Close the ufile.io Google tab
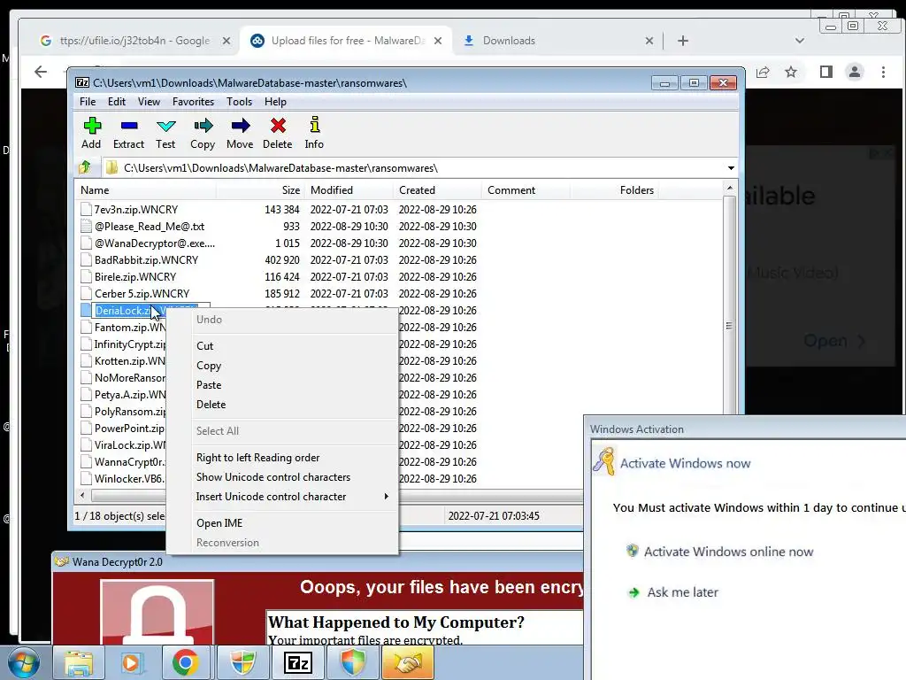This screenshot has width=906, height=680. click(x=226, y=41)
